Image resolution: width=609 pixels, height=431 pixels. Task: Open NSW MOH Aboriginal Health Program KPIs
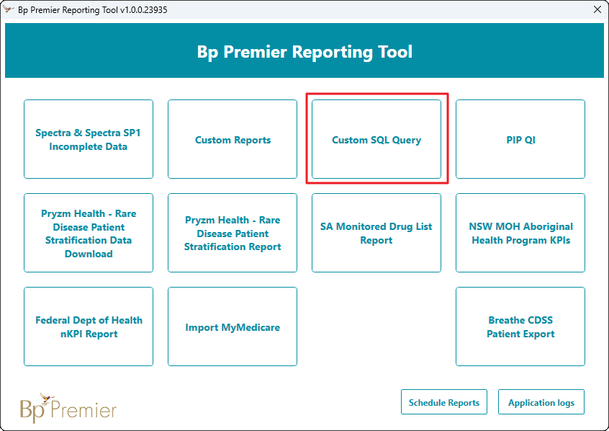[x=520, y=233]
